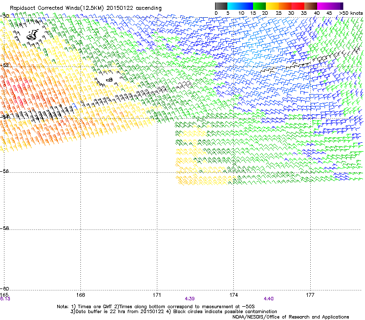Click the '10' label under the color bar
365x320 pixels.
click(241, 13)
